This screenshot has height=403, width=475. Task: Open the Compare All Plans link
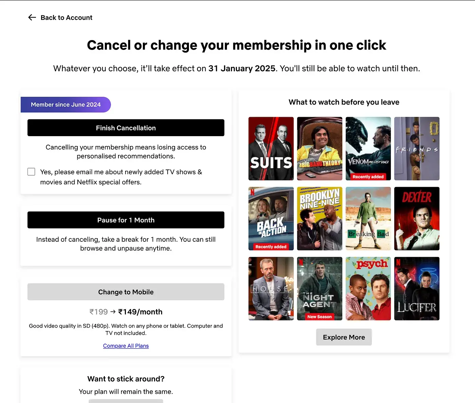tap(126, 346)
